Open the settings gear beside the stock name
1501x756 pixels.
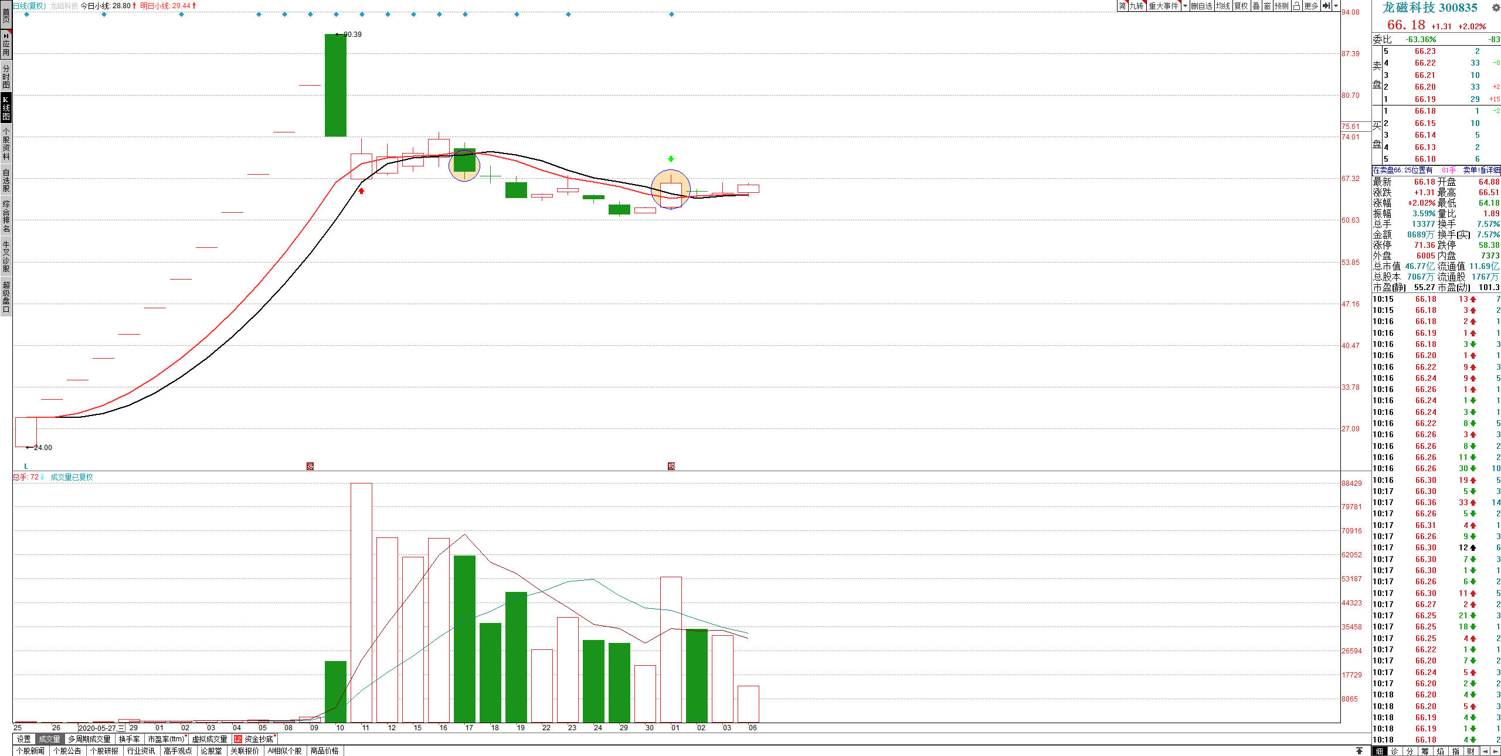(1495, 8)
